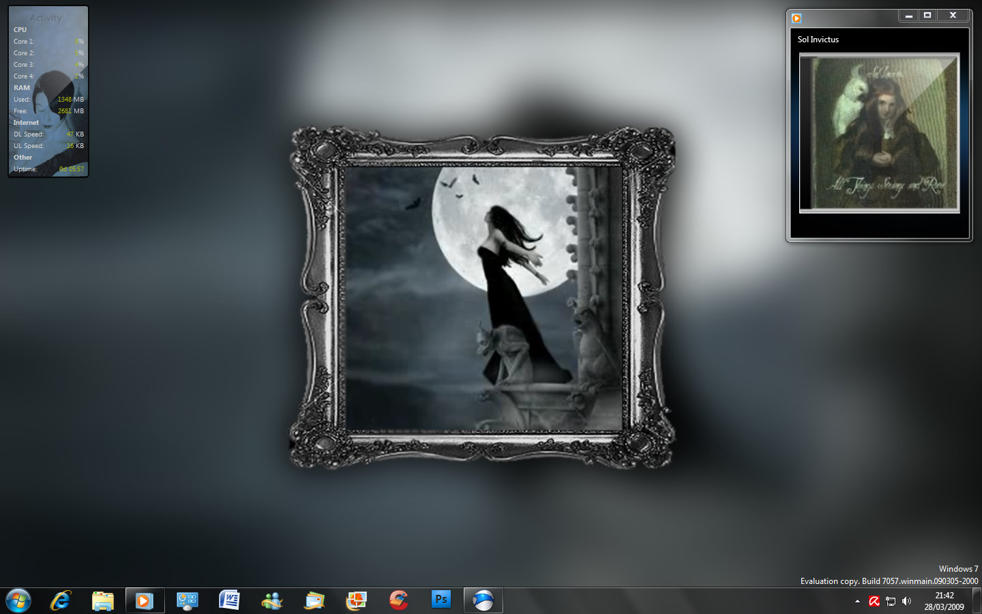Click the 'Core 3:' usage row

coord(48,65)
